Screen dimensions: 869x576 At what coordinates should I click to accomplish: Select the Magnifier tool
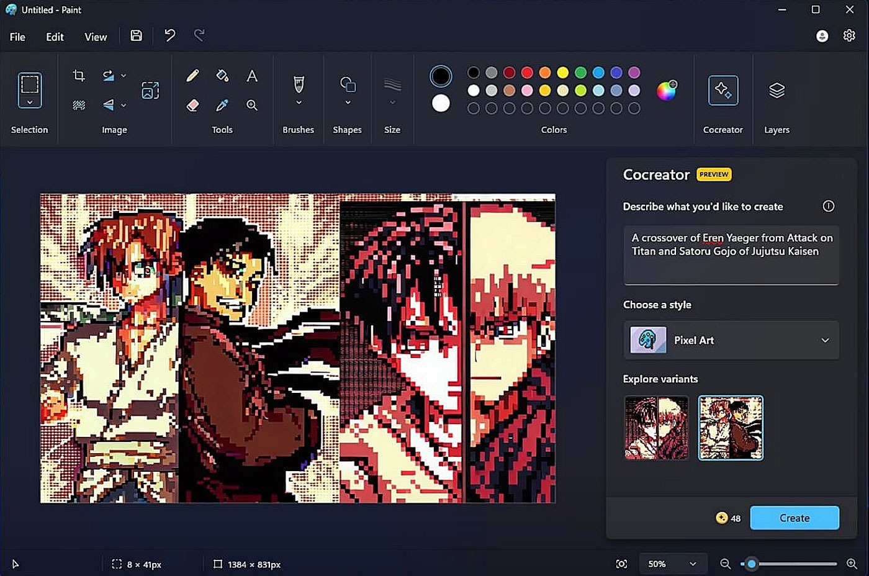click(252, 105)
